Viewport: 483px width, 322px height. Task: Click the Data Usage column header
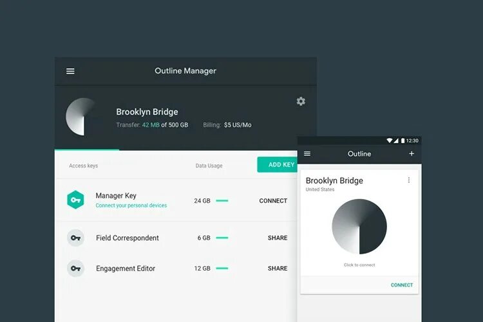pos(209,166)
